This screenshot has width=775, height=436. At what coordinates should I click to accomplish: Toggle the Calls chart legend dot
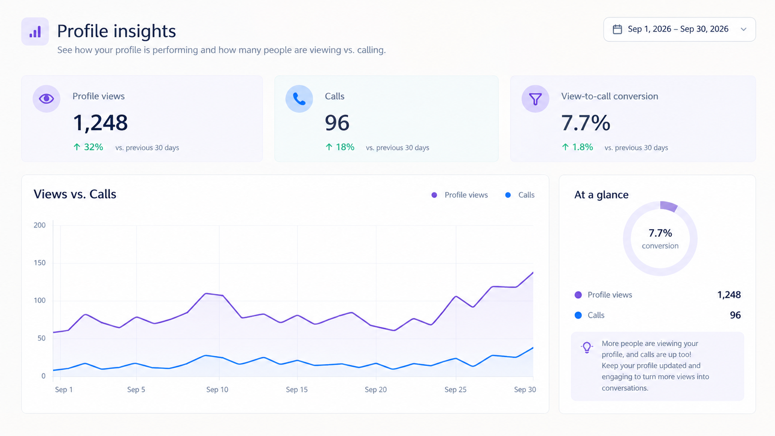pos(508,195)
